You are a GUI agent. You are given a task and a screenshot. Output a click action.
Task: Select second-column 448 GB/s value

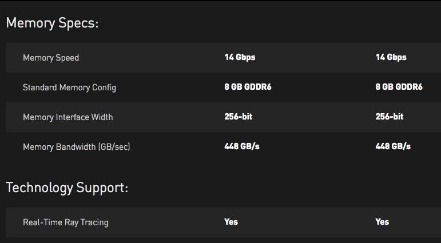[x=393, y=146]
